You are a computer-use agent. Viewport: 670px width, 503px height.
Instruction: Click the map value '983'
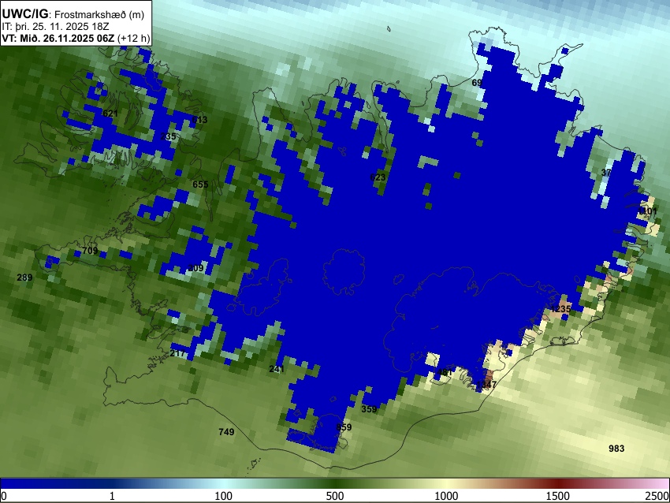(616, 449)
